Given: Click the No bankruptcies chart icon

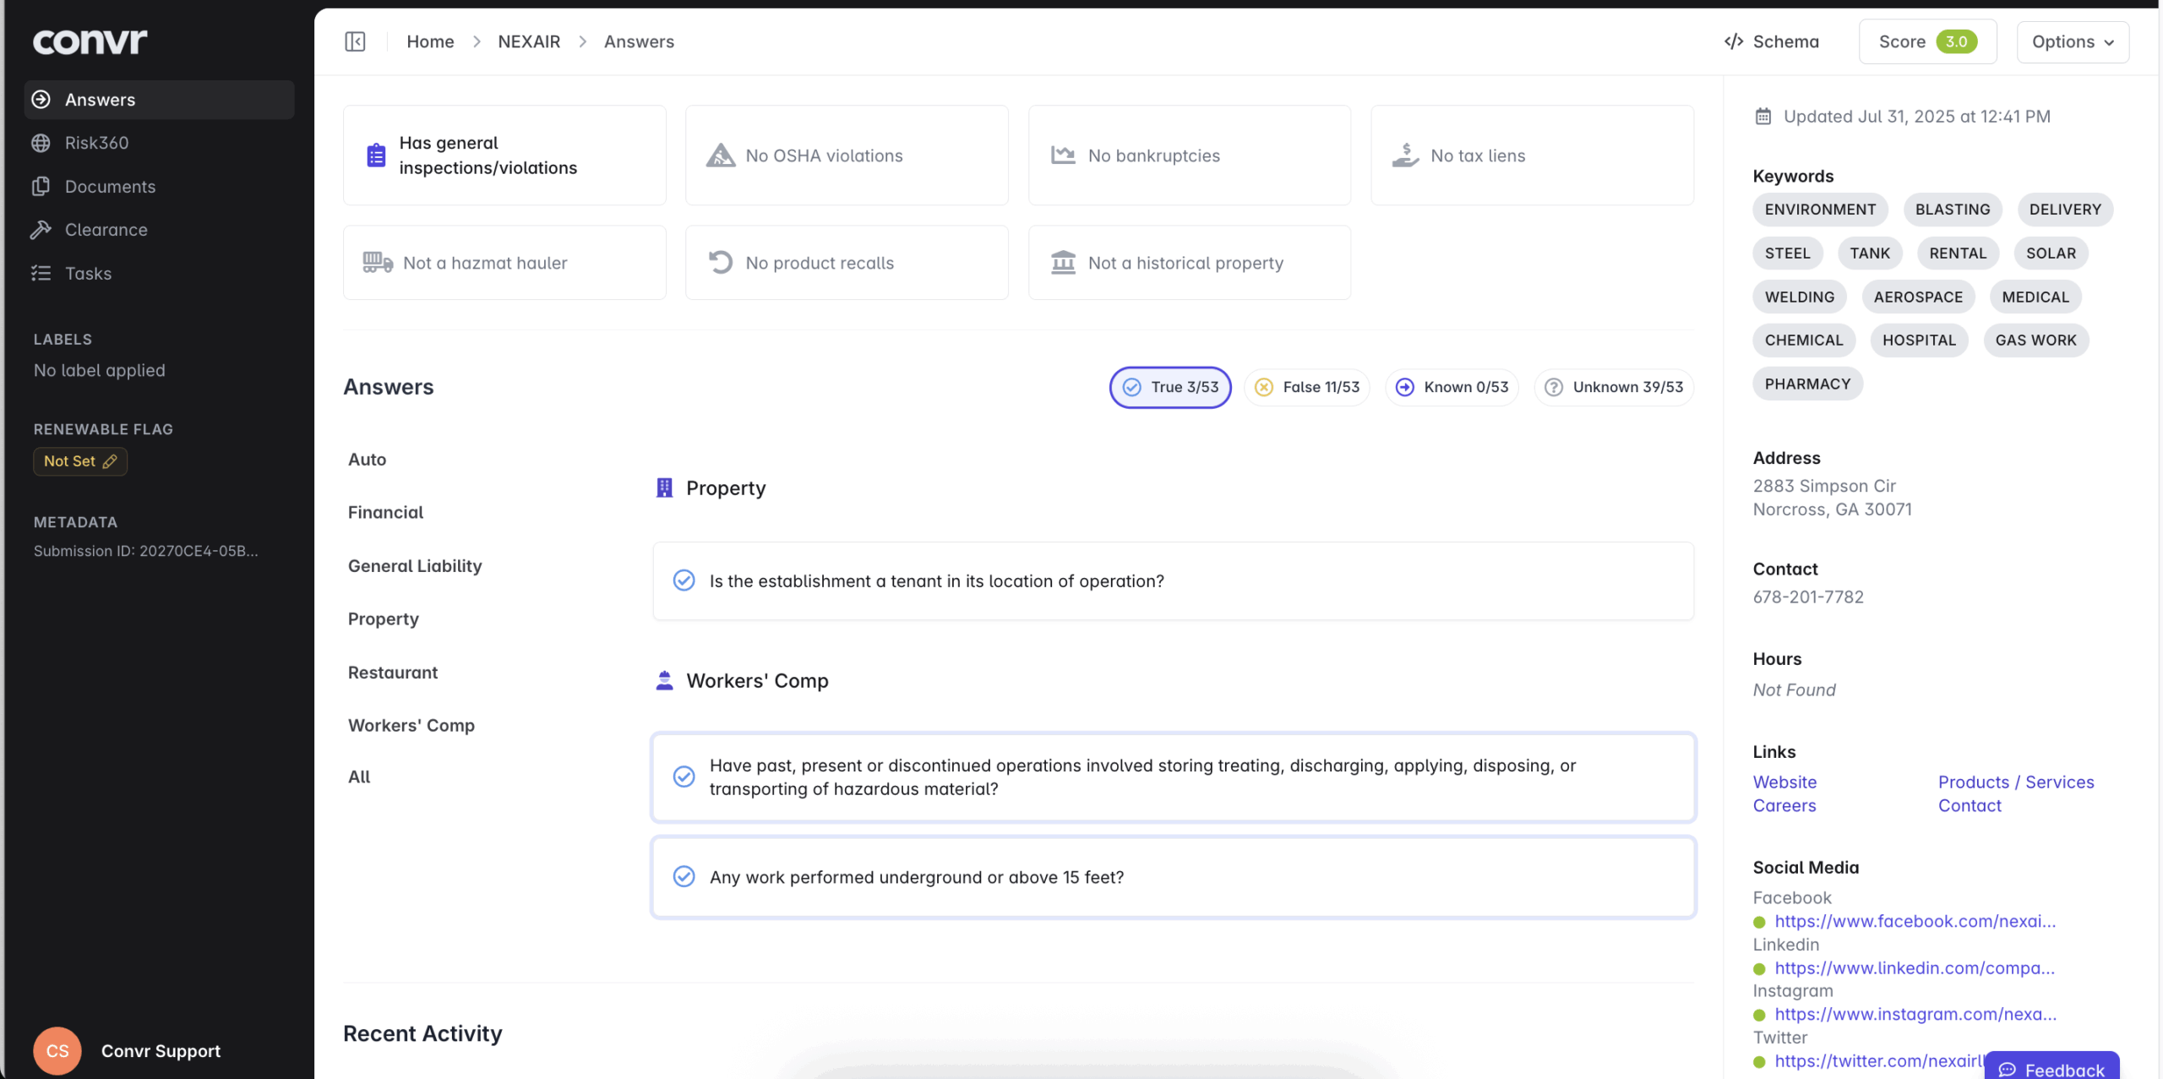Looking at the screenshot, I should pyautogui.click(x=1063, y=155).
